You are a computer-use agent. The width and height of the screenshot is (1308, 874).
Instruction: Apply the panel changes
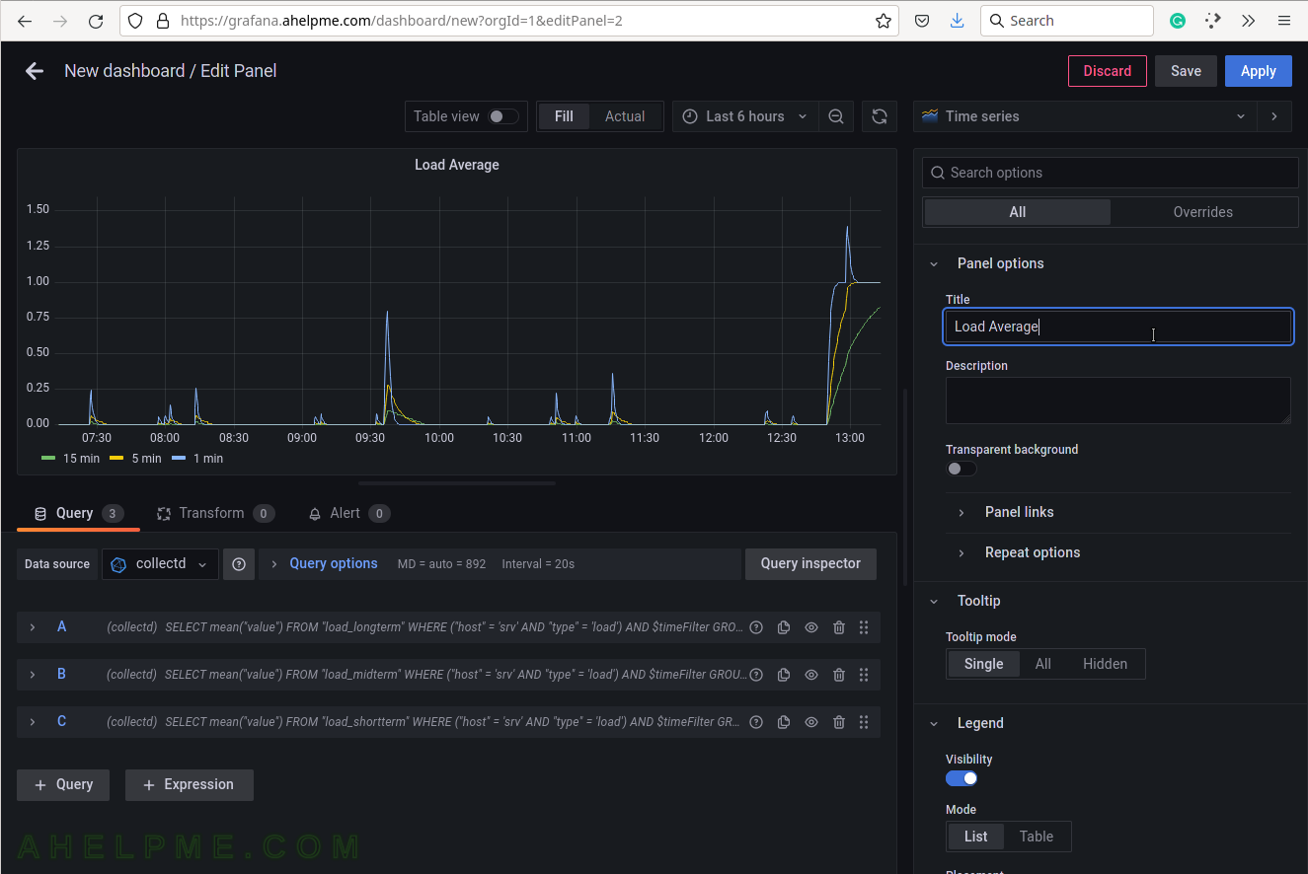point(1259,71)
